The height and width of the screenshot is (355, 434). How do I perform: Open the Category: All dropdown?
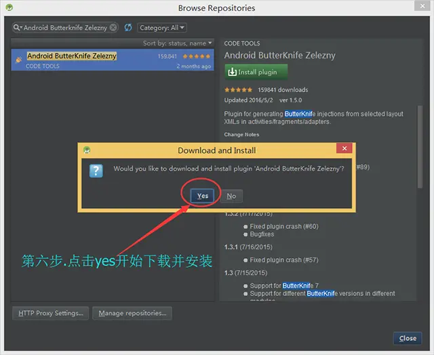162,28
